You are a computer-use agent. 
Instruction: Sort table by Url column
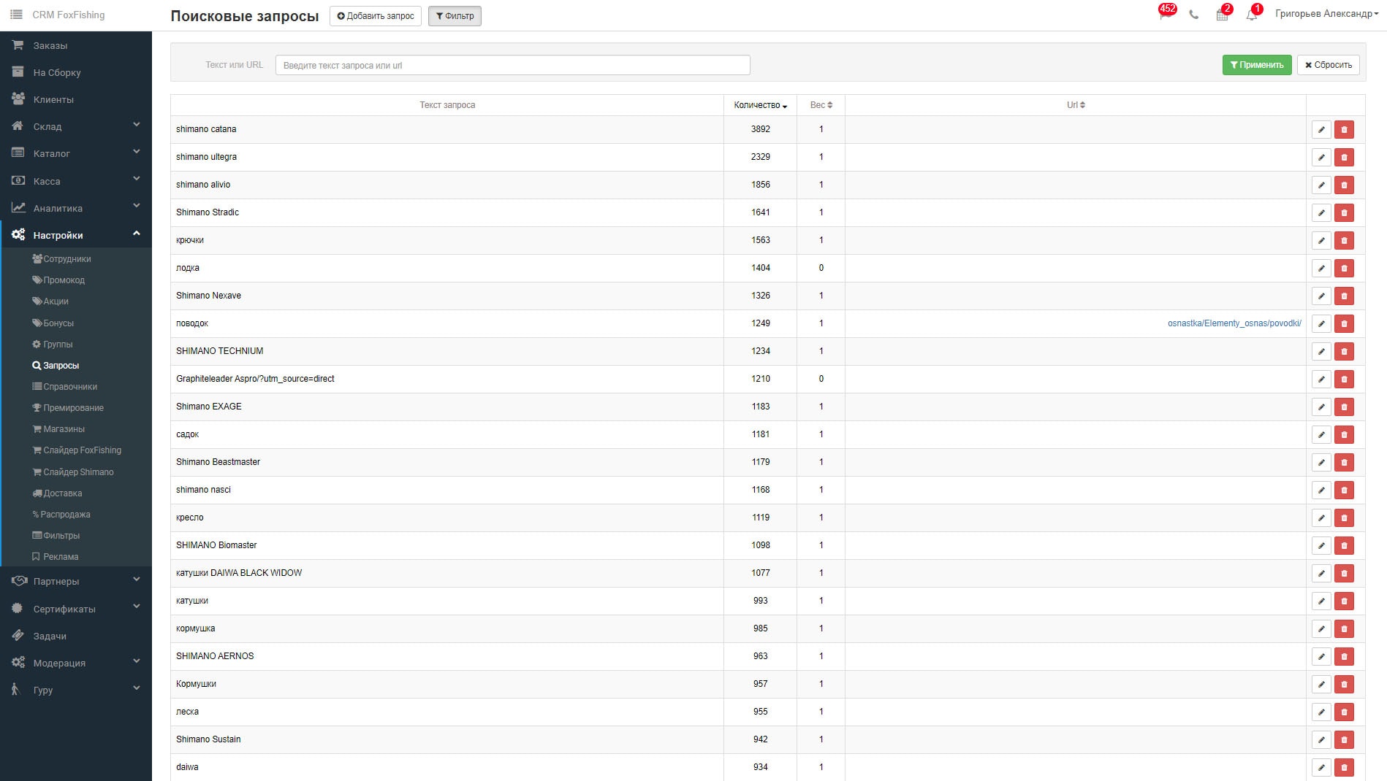click(x=1076, y=105)
